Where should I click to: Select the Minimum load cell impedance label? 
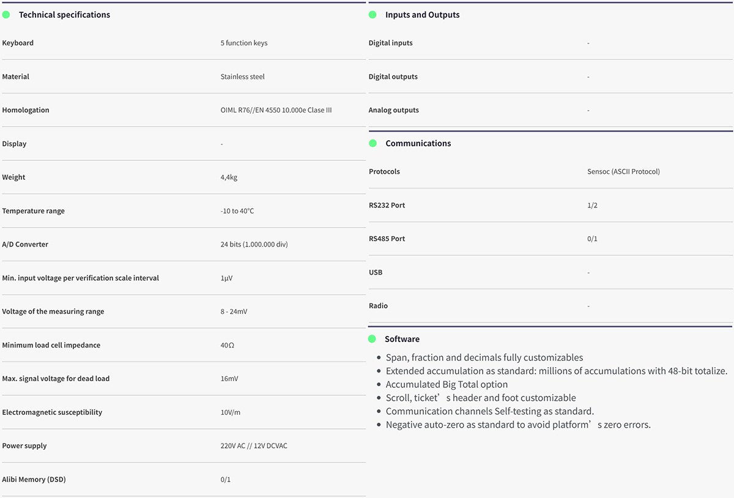click(x=51, y=345)
